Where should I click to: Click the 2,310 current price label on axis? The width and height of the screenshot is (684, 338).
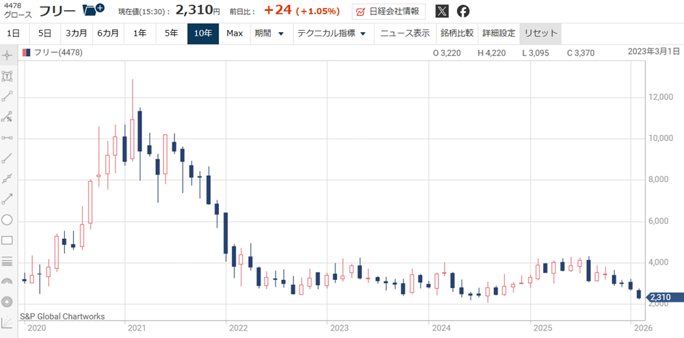coord(659,297)
